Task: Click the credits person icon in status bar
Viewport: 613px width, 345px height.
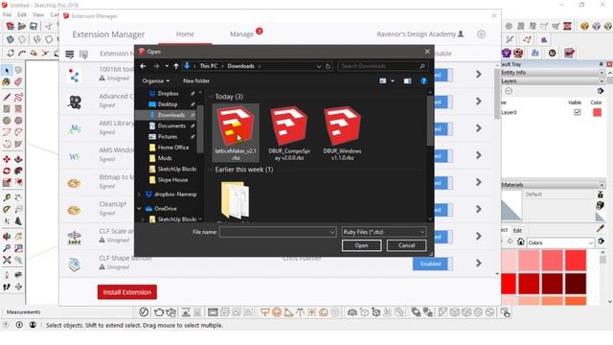Action: click(x=33, y=325)
